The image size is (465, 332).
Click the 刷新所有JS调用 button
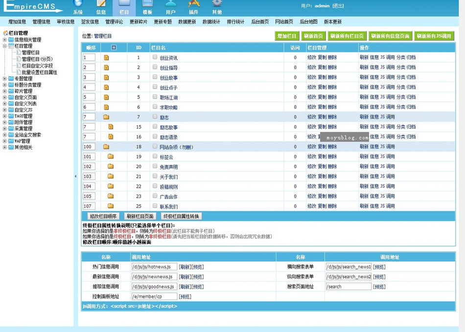[434, 36]
